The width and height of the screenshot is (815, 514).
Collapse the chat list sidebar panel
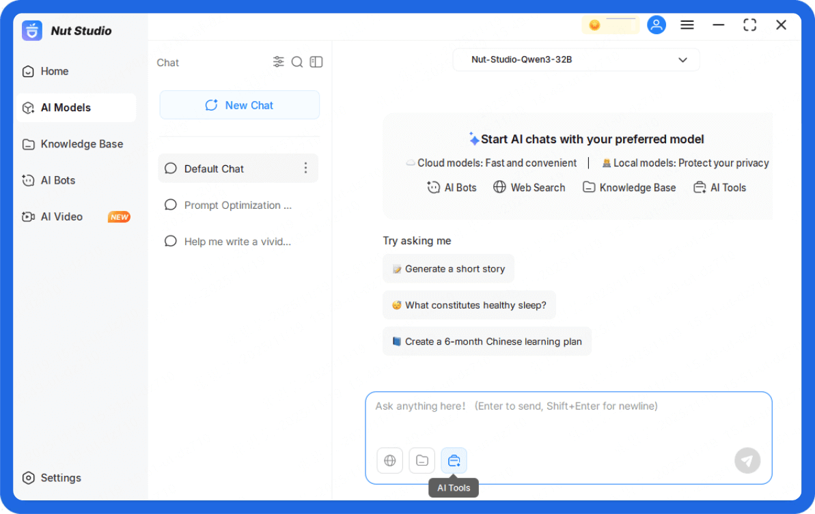pyautogui.click(x=316, y=62)
